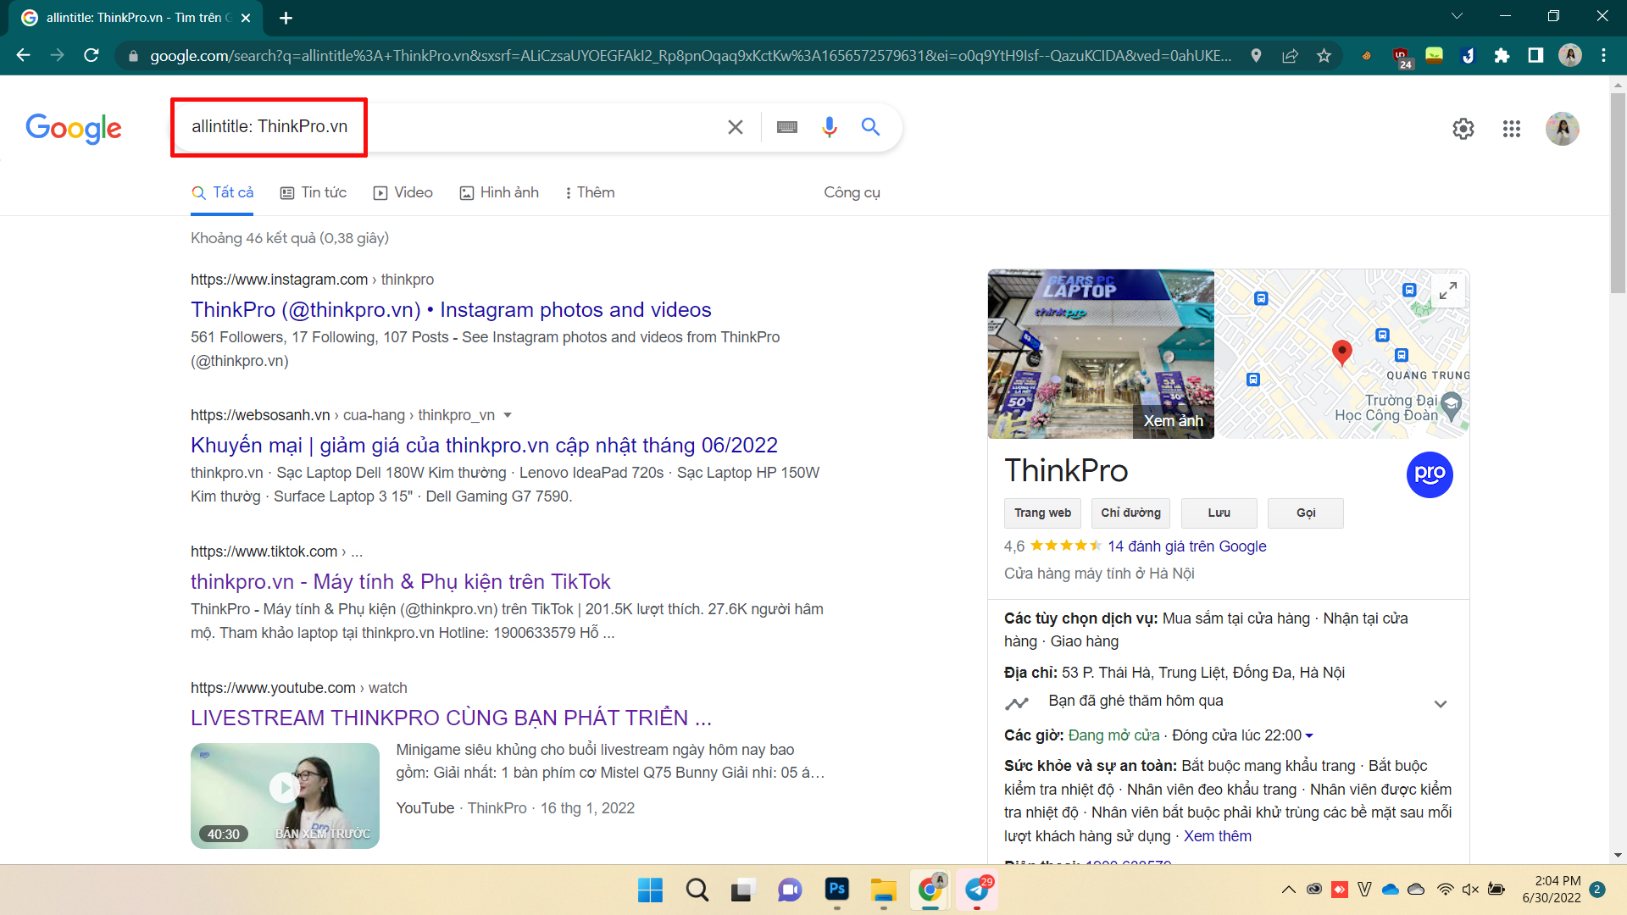Click the location pin icon in address bar
The image size is (1627, 915).
tap(1256, 55)
